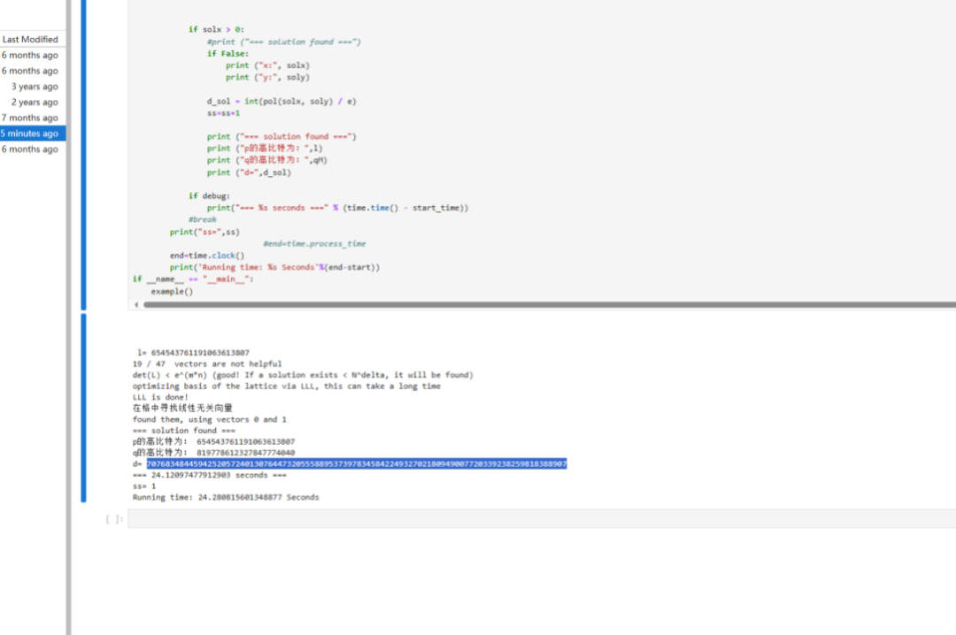The height and width of the screenshot is (635, 956).
Task: Select the file modified 7 months ago
Action: tap(30, 118)
